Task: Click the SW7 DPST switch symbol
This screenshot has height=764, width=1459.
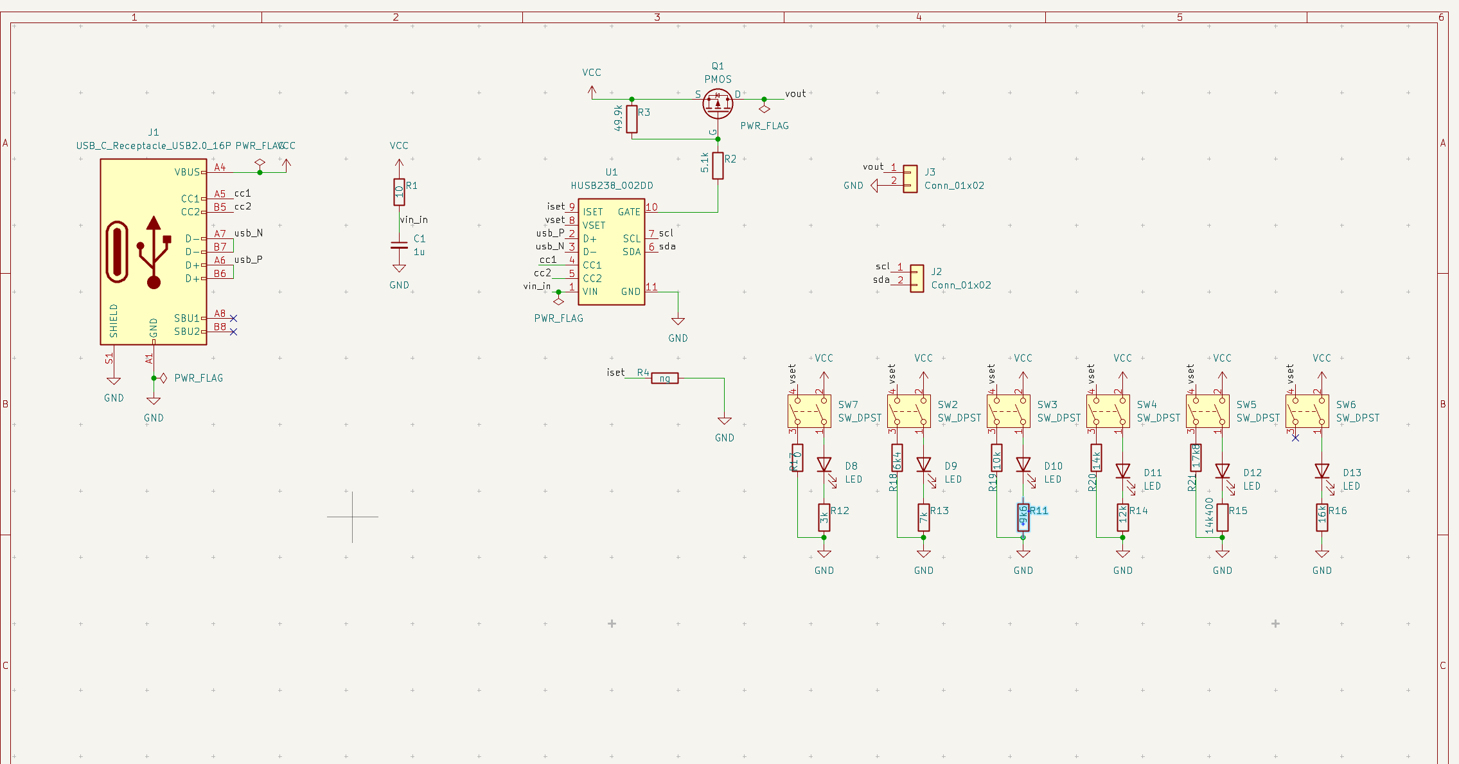Action: click(x=809, y=411)
